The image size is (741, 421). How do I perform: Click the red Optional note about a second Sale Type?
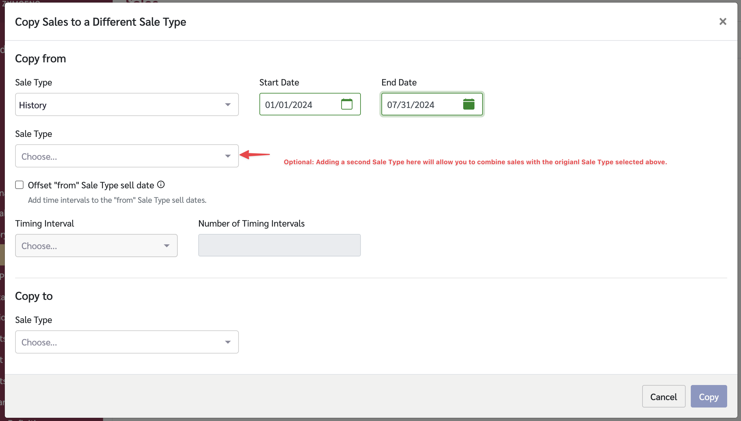(475, 162)
